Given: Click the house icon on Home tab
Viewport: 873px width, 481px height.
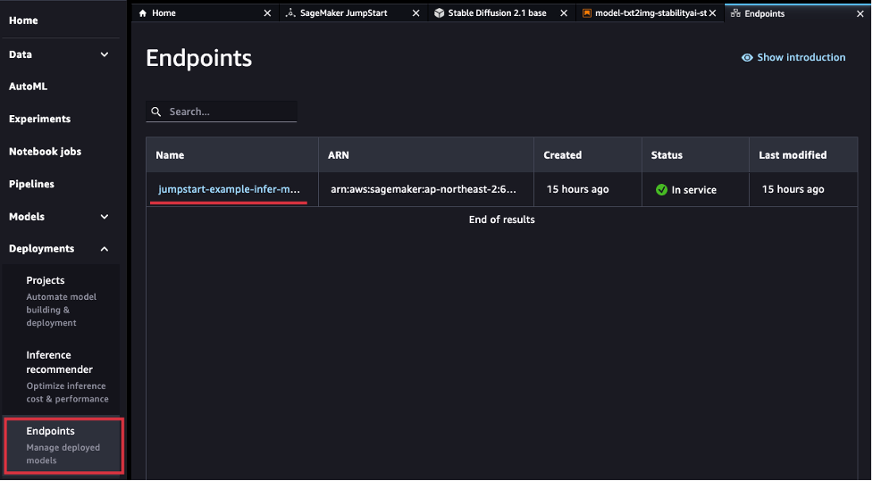Looking at the screenshot, I should (143, 12).
